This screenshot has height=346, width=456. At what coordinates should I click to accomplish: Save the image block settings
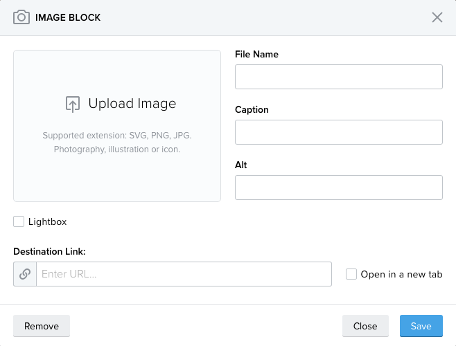coord(421,326)
